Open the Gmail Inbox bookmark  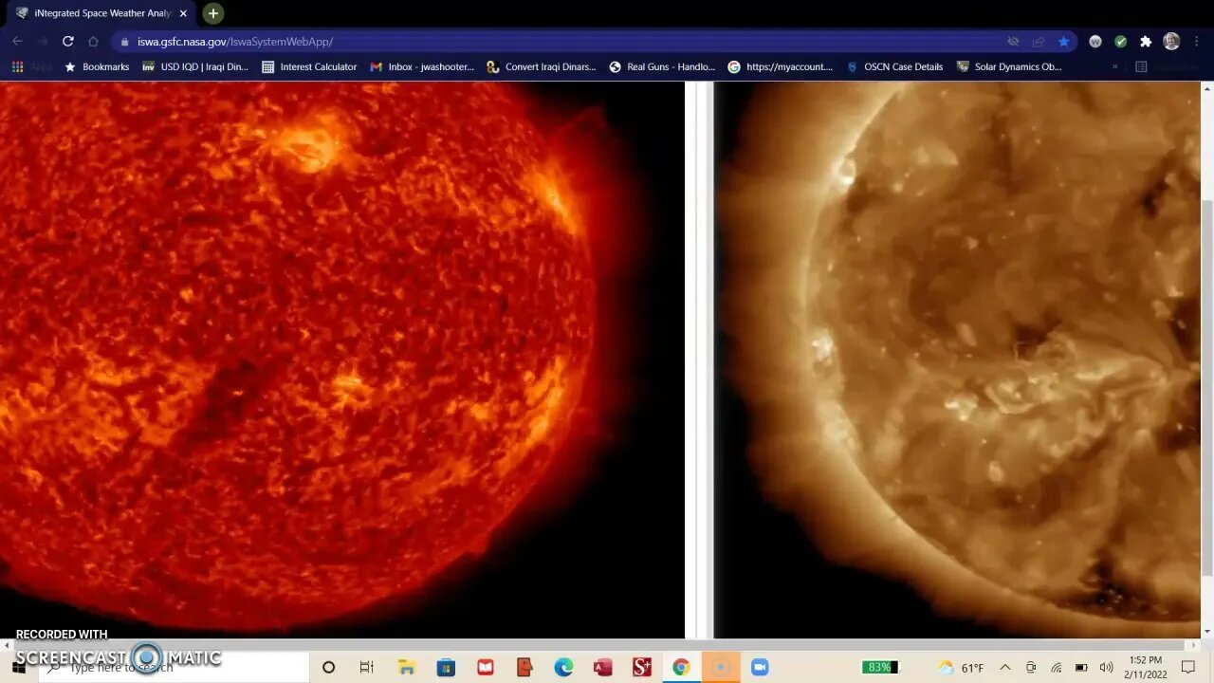tap(422, 67)
